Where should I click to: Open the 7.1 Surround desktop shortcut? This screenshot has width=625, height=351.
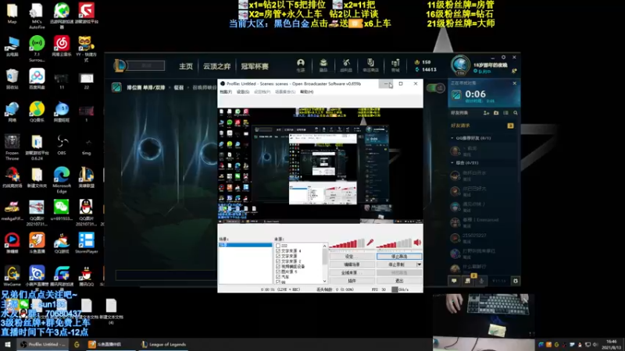[37, 49]
